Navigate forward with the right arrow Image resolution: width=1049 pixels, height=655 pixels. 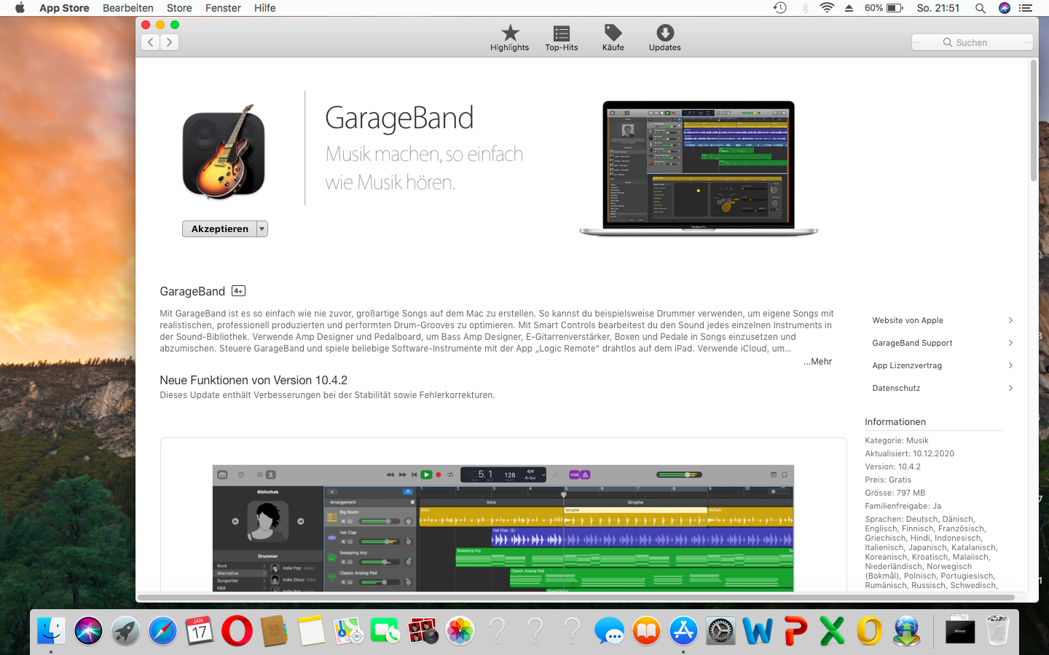pos(169,42)
